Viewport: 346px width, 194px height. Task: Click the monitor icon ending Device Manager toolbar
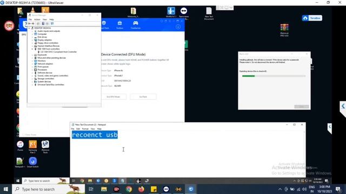(52, 24)
